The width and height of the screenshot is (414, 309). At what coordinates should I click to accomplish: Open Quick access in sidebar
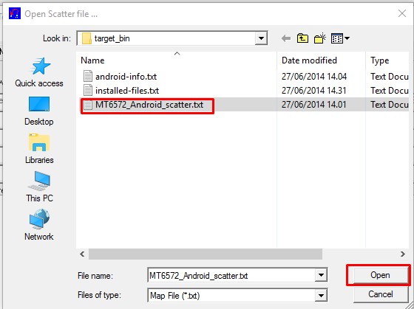(39, 72)
